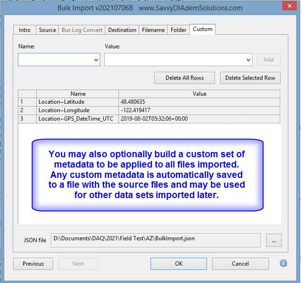Select row 2 header for Longitude
The height and width of the screenshot is (283, 301).
27,110
